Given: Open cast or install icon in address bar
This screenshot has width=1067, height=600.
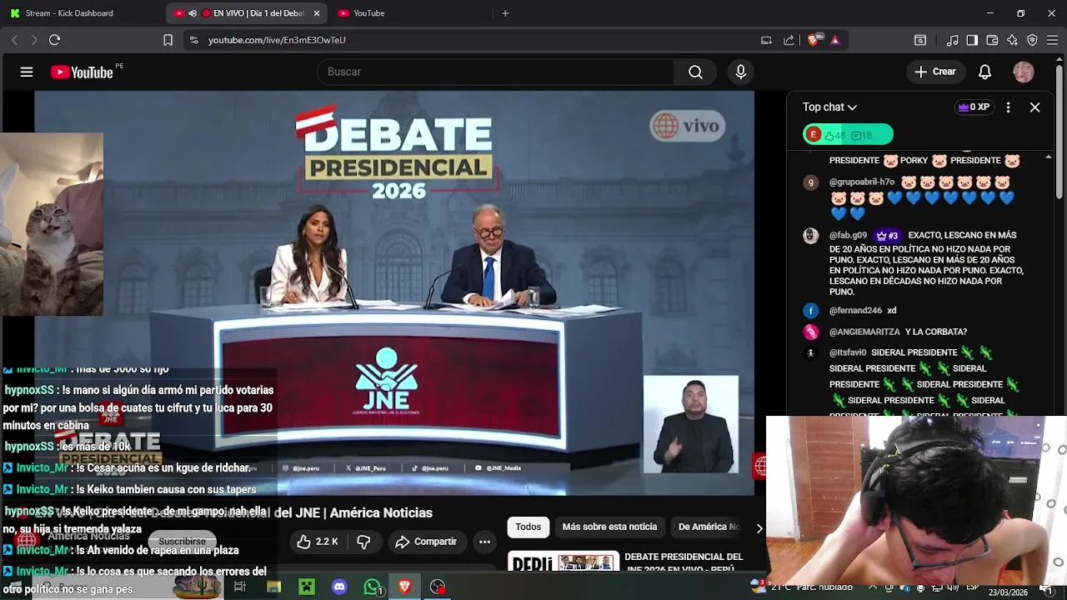Looking at the screenshot, I should [766, 40].
